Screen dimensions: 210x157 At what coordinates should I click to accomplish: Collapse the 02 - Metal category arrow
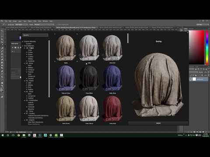click(24, 63)
